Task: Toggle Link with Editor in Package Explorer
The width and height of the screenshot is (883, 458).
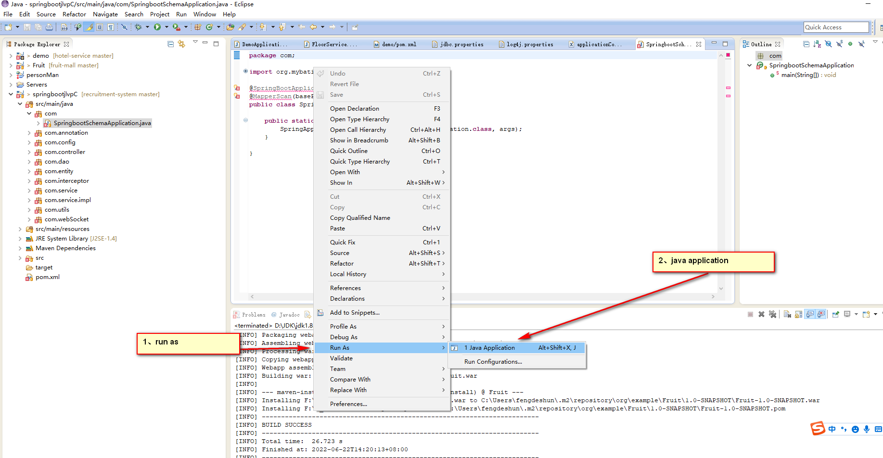Action: [181, 44]
